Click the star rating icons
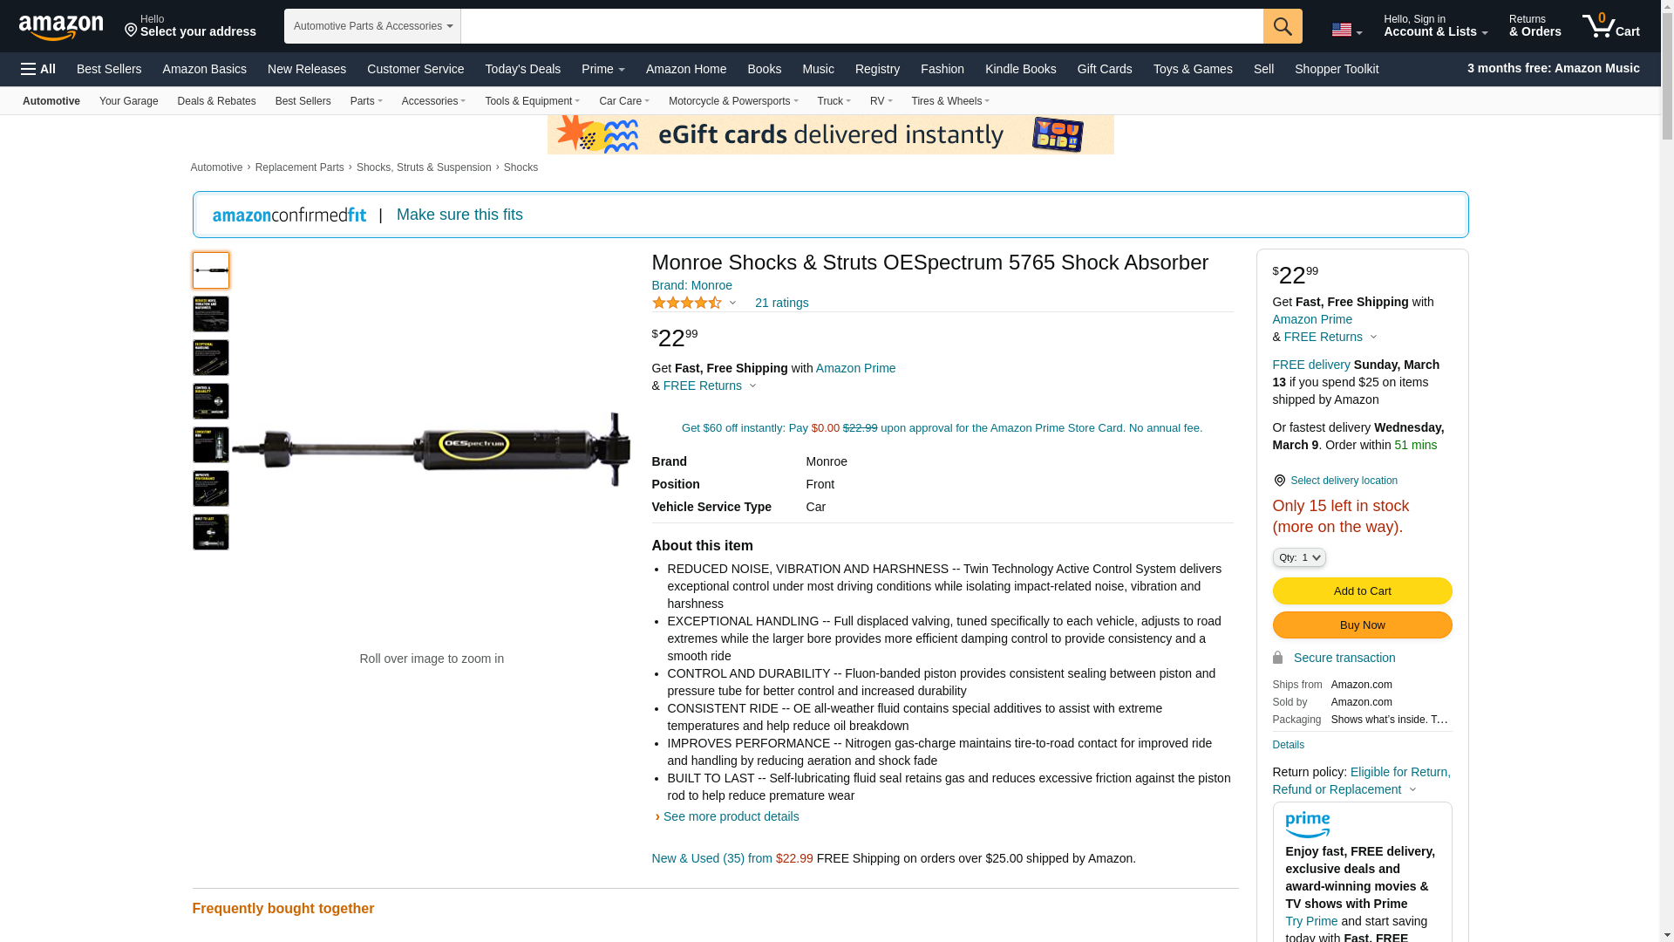The width and height of the screenshot is (1674, 942). pos(687,303)
